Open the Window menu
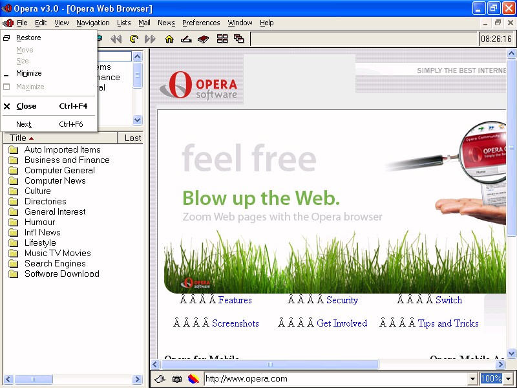Image resolution: width=517 pixels, height=388 pixels. point(240,23)
